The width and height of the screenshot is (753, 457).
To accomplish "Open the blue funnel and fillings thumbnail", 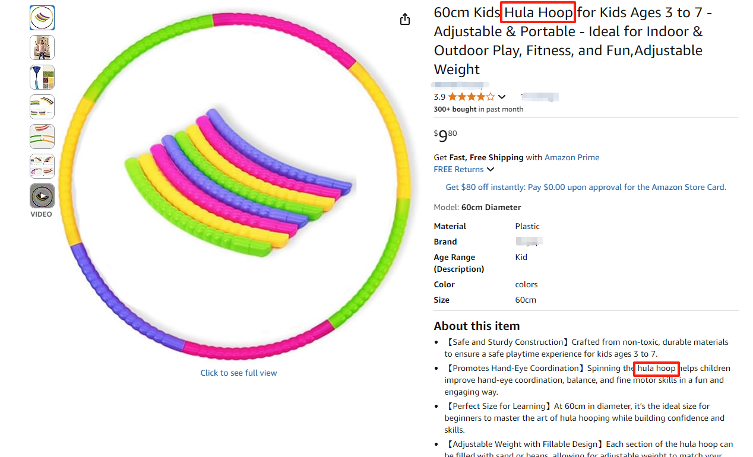I will click(x=42, y=77).
